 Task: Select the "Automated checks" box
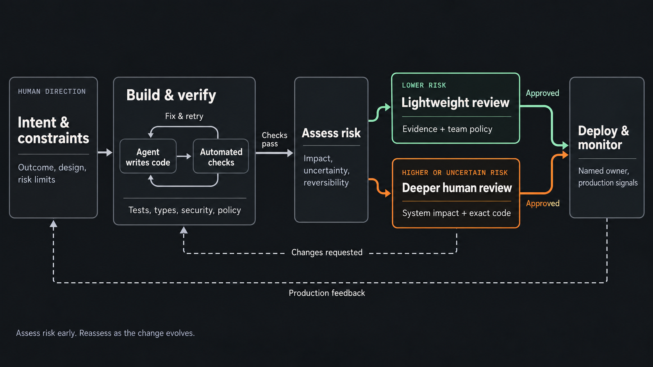(x=221, y=156)
